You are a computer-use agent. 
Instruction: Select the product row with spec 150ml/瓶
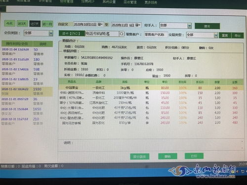tap(151, 103)
